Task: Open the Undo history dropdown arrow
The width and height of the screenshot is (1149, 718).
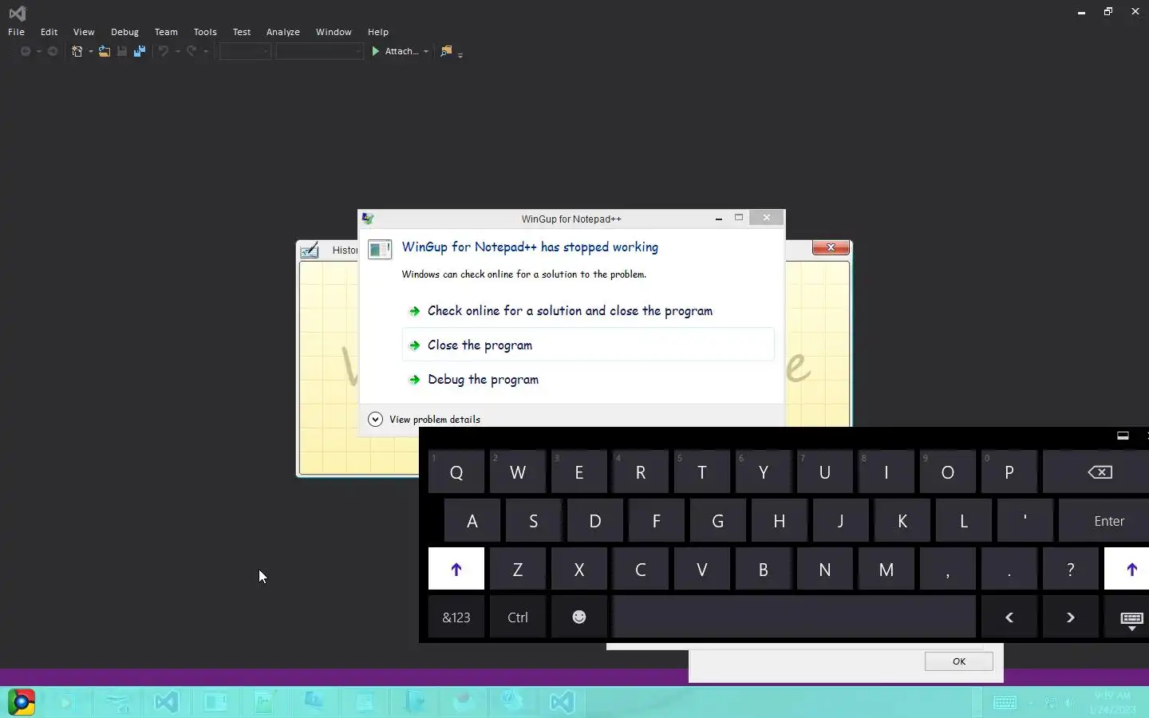Action: coord(177,52)
